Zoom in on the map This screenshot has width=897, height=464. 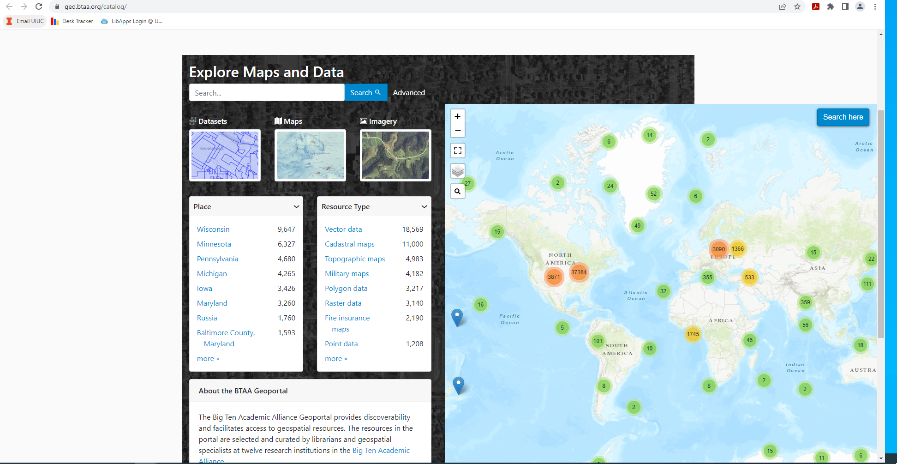tap(457, 116)
